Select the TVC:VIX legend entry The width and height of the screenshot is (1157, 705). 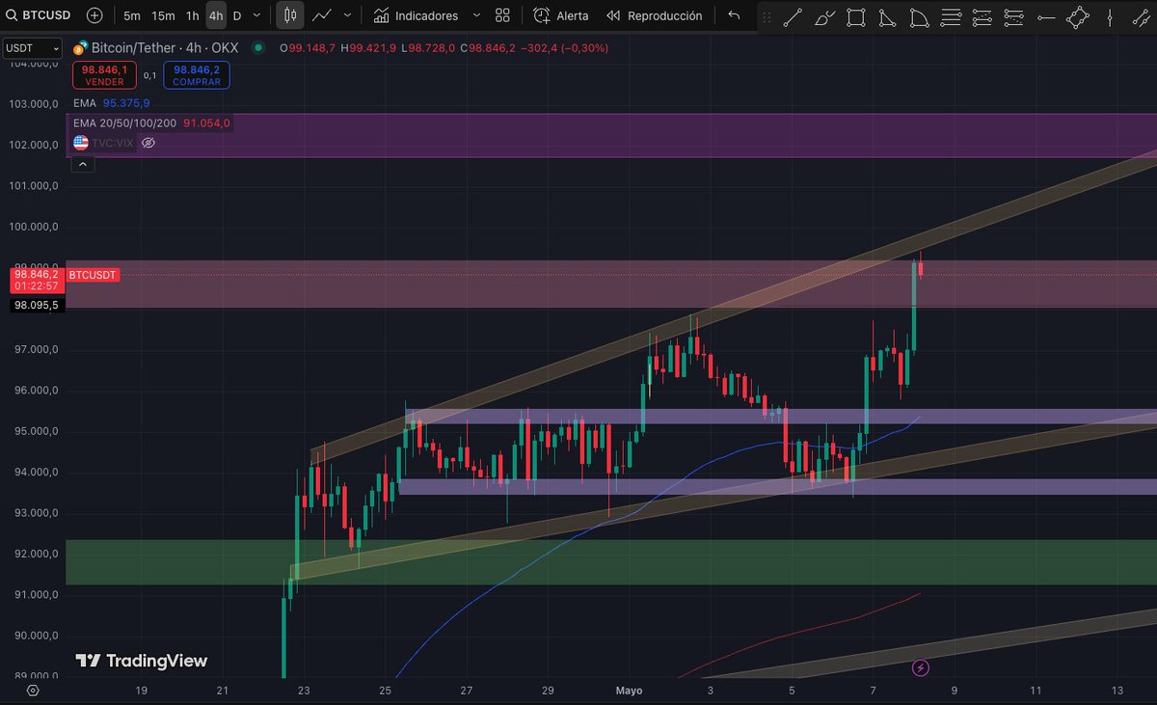114,142
